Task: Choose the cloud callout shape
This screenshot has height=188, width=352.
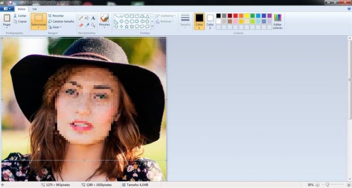Action: pos(148,26)
